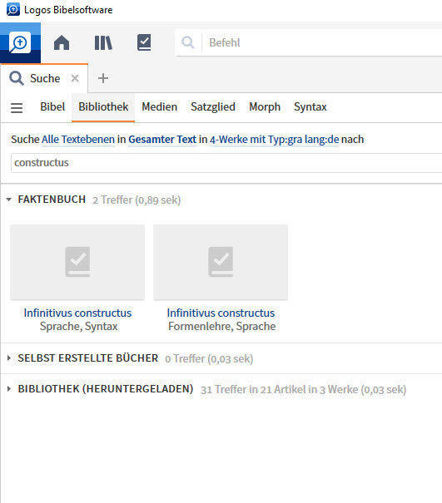This screenshot has width=442, height=503.
Task: Open the 4-Werke mit Typ:gra lang:de selector
Action: [x=275, y=139]
